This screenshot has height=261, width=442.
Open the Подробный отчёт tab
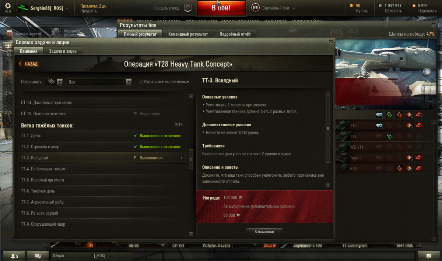click(235, 34)
